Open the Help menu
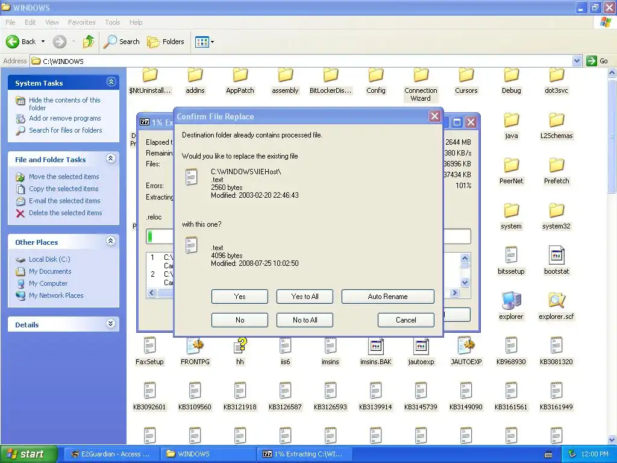Screen dimensions: 617x463 136,22
